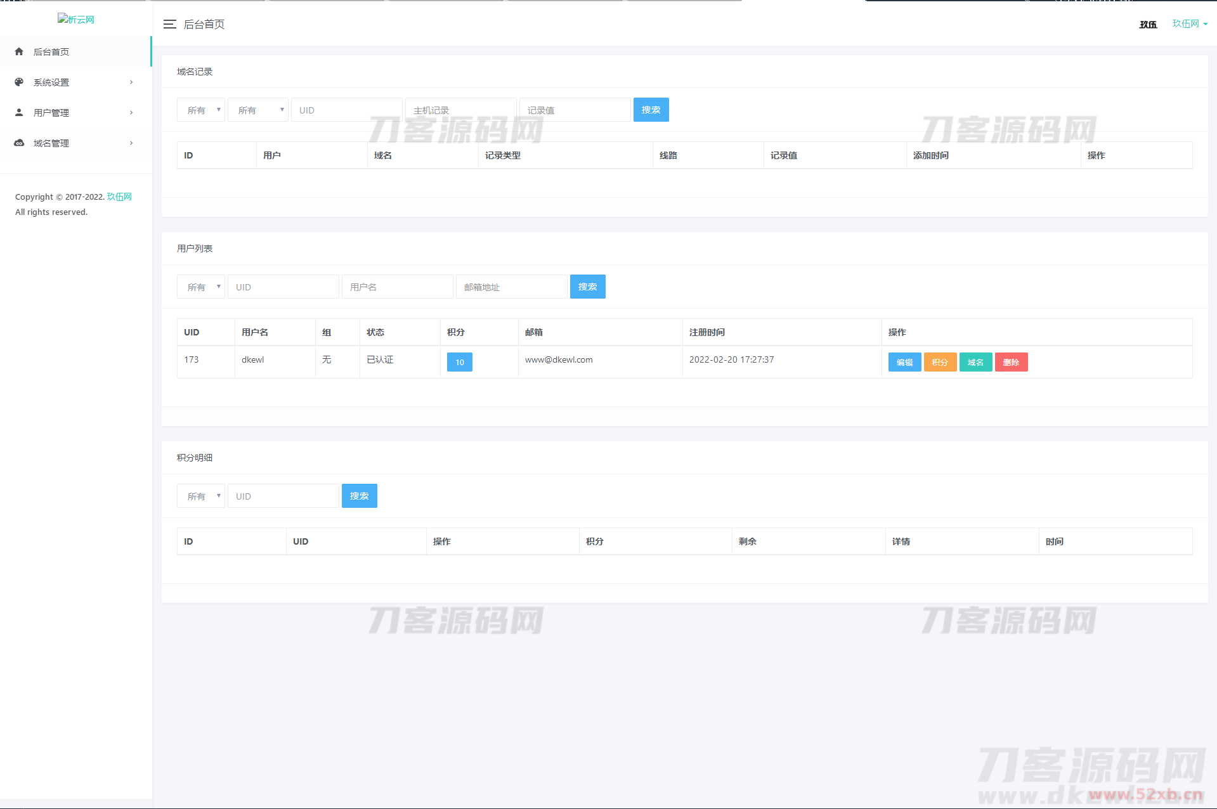Open the 所有 dropdown in 积分明细
The height and width of the screenshot is (809, 1217).
tap(201, 496)
